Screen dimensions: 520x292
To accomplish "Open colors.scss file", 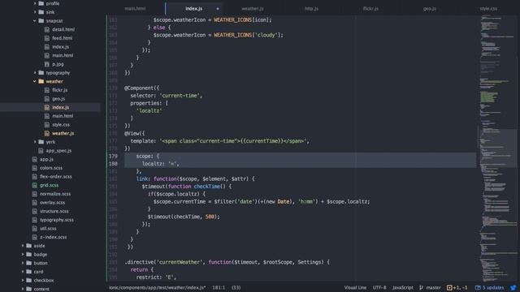I will pos(50,168).
